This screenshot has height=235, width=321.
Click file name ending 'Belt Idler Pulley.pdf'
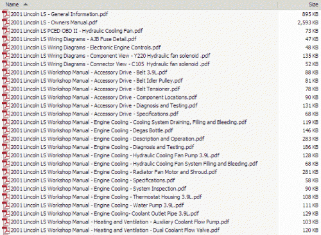(97, 81)
